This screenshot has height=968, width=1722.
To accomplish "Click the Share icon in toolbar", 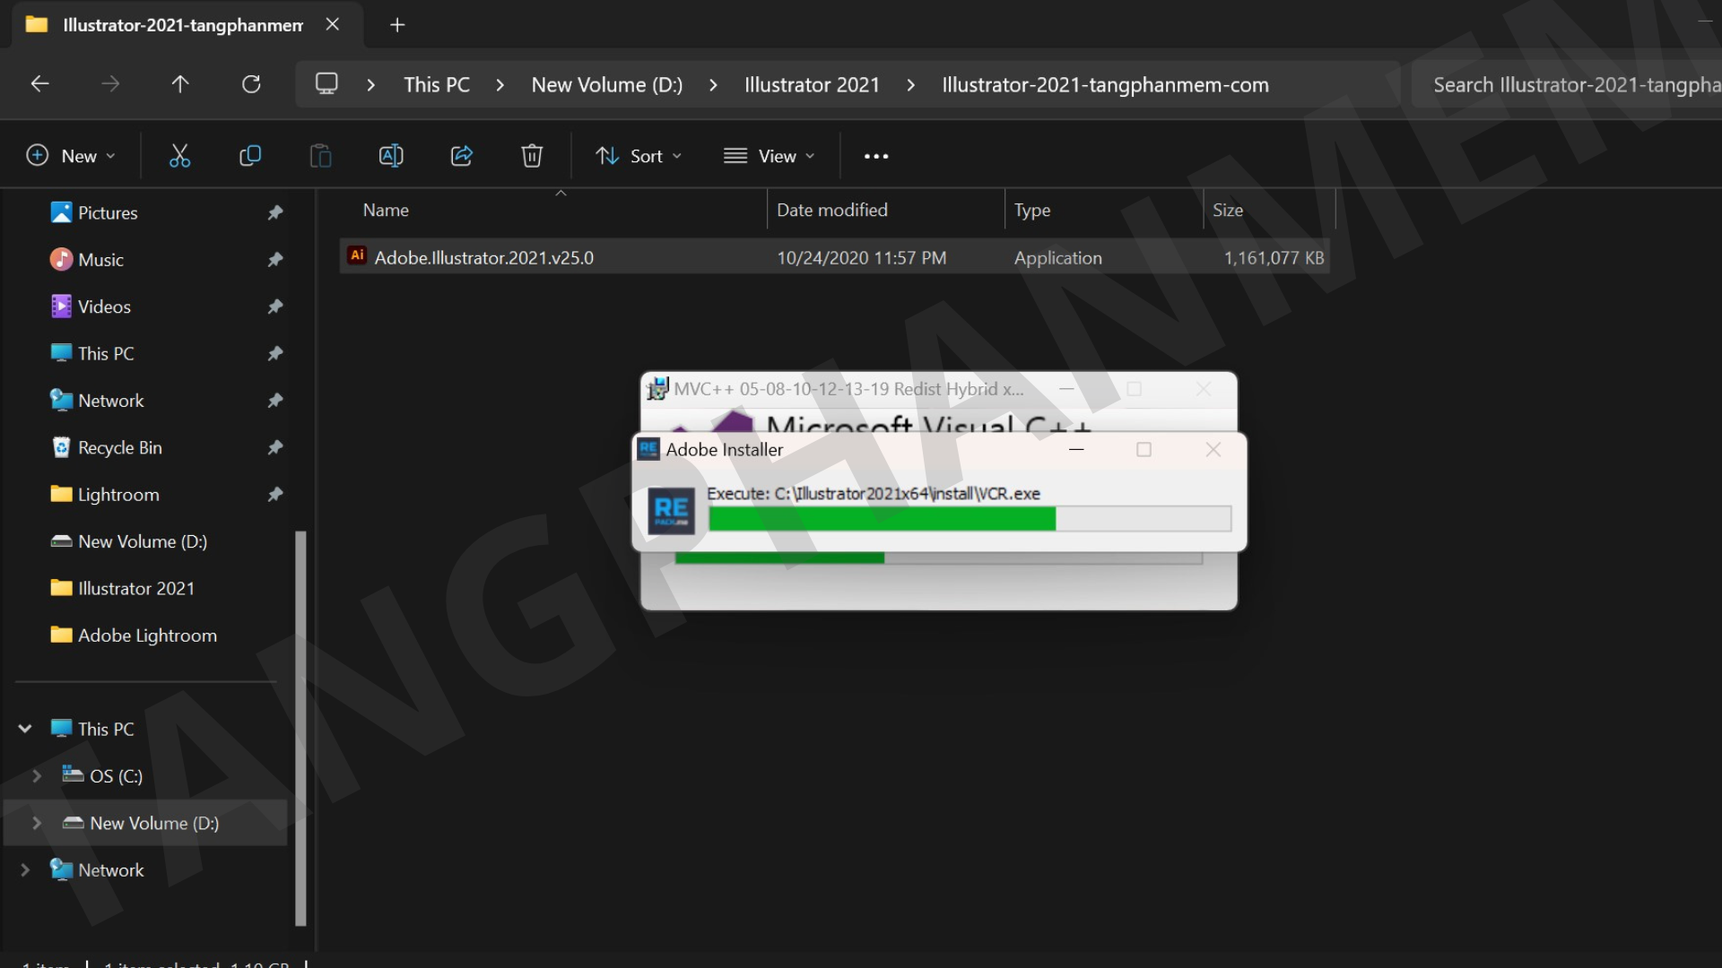I will (462, 156).
